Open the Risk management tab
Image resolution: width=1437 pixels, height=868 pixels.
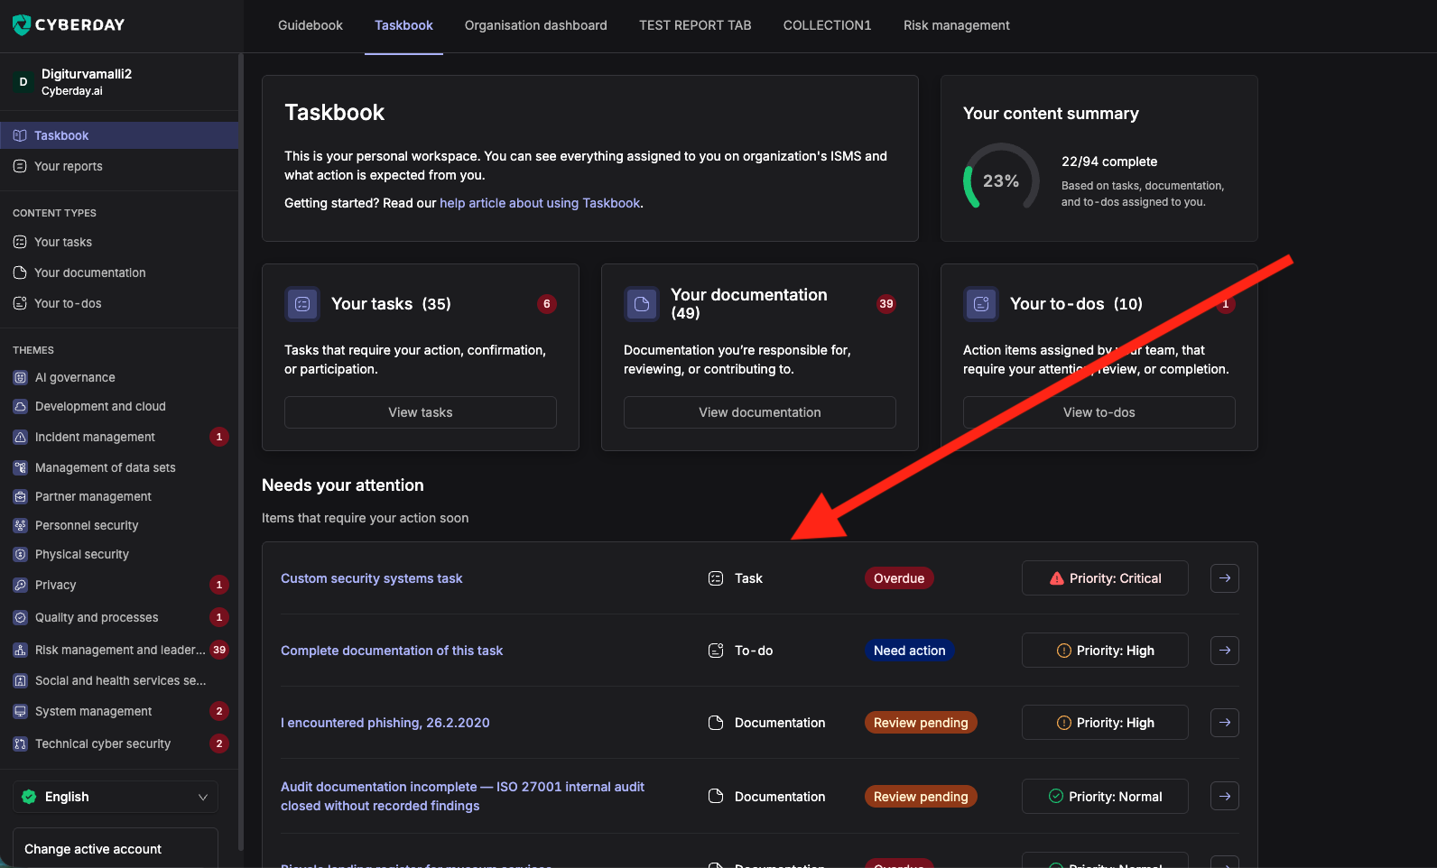(x=957, y=25)
